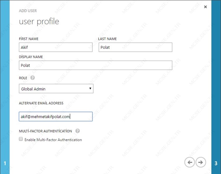Select the Last Name input field
221x174 pixels.
tap(135, 47)
